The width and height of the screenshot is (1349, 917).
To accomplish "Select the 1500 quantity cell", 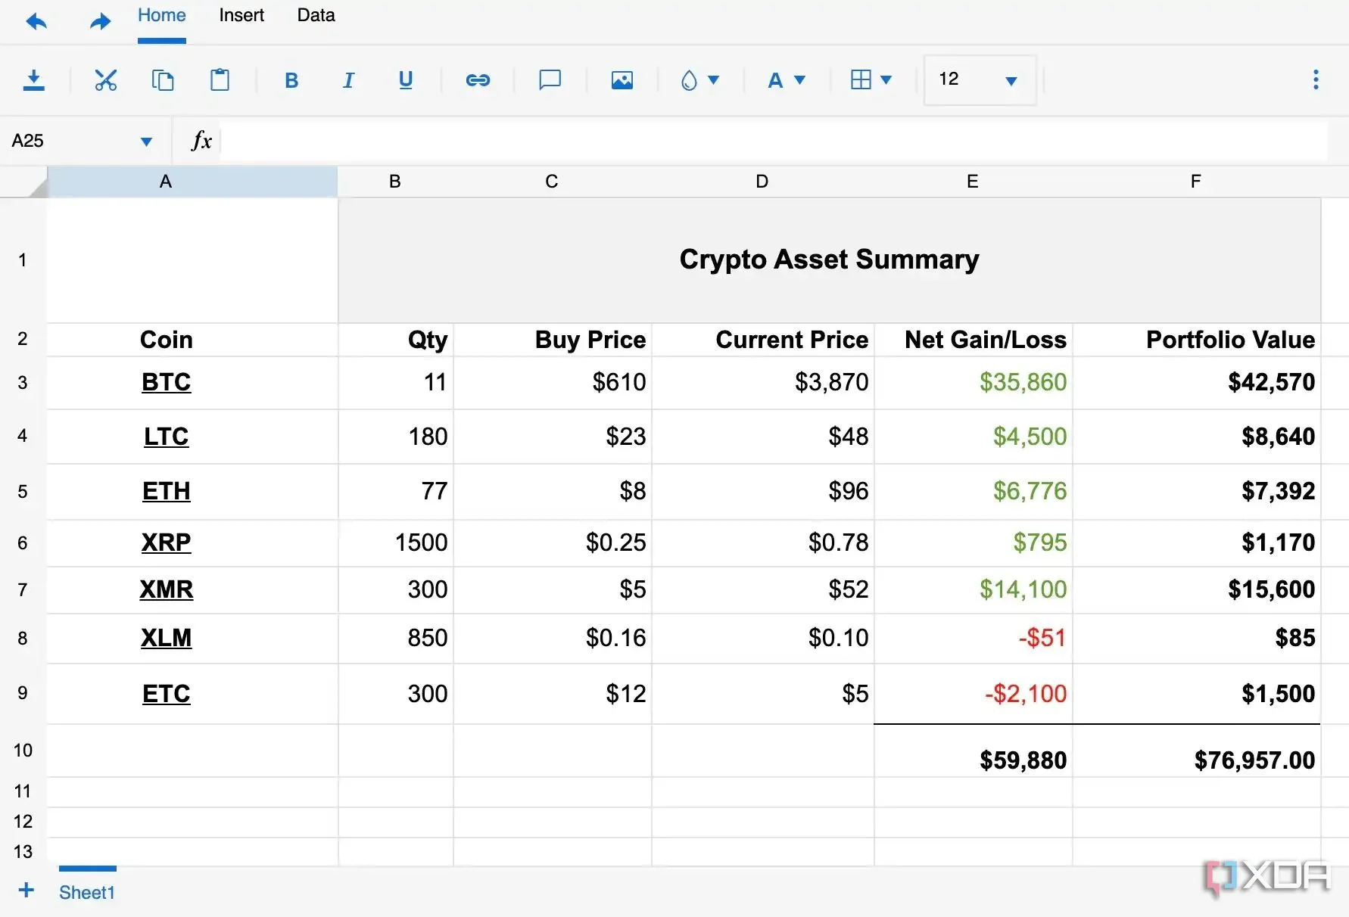I will [395, 543].
